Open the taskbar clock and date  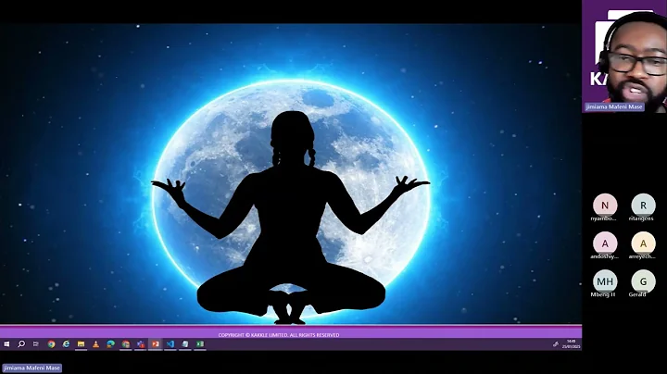571,344
